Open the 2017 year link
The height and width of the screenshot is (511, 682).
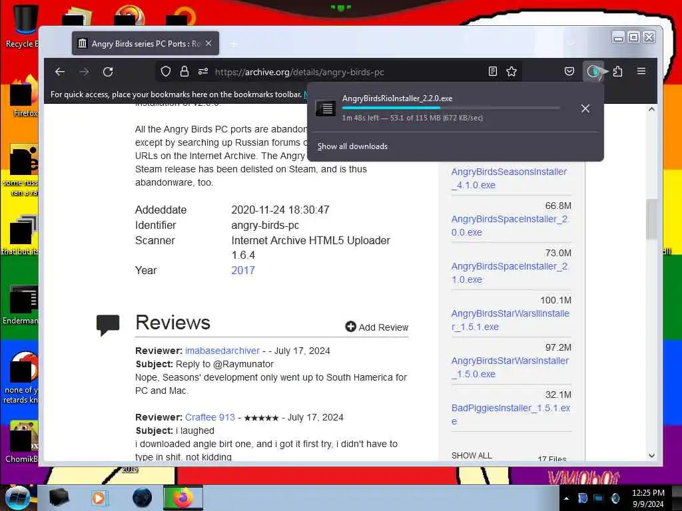click(243, 270)
